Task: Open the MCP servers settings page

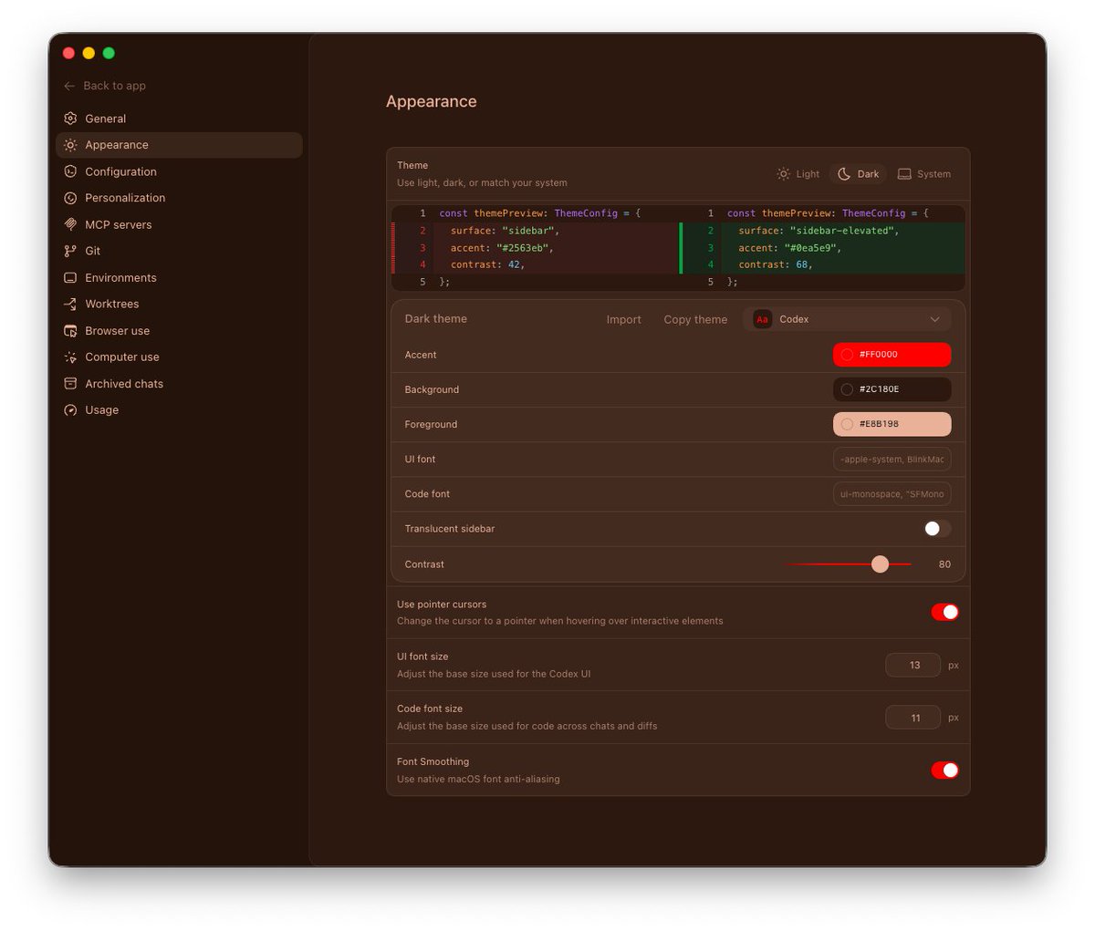Action: click(x=179, y=224)
